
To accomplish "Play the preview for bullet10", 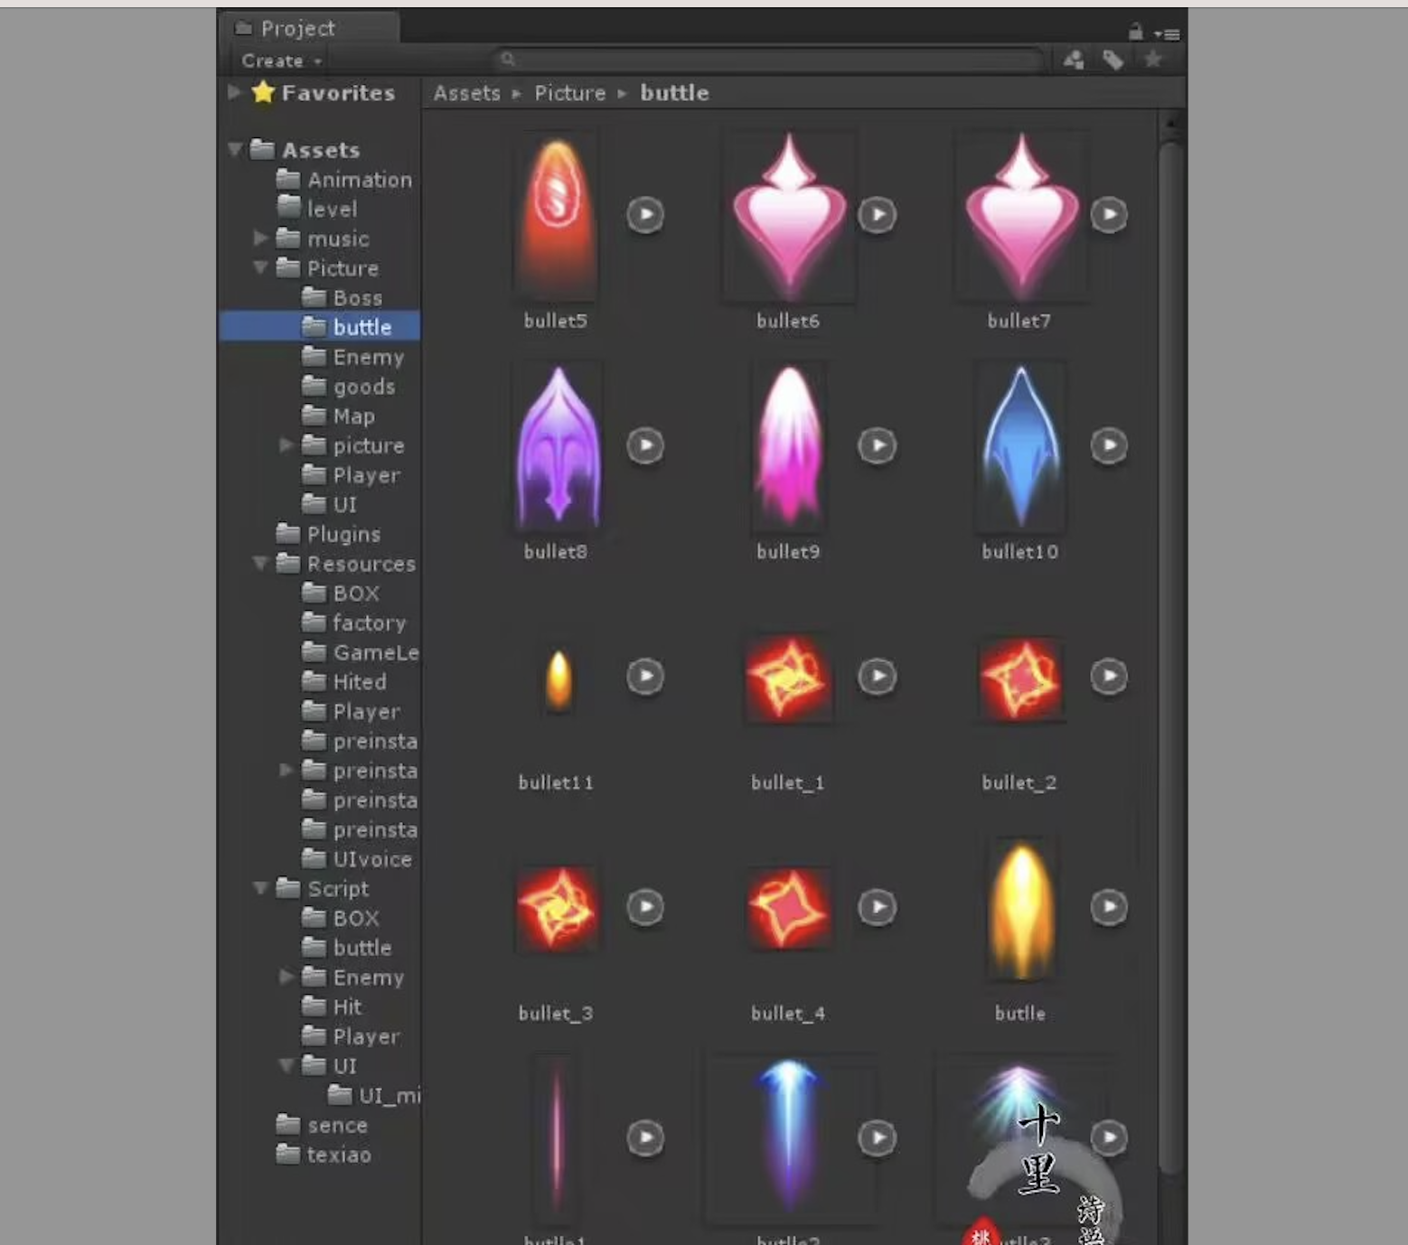I will 1110,445.
